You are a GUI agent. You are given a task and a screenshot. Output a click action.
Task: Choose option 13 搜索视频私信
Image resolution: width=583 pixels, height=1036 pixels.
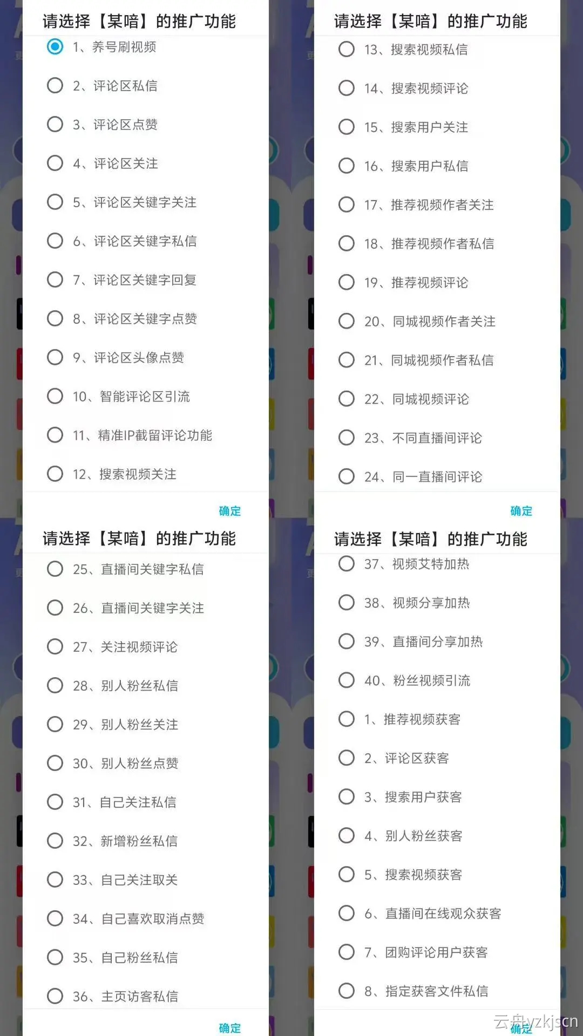click(347, 50)
